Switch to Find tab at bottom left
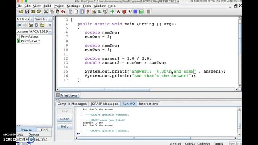 point(44,130)
